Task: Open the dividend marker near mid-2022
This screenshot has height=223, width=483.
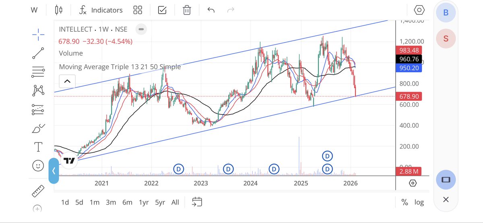Action: tap(179, 169)
